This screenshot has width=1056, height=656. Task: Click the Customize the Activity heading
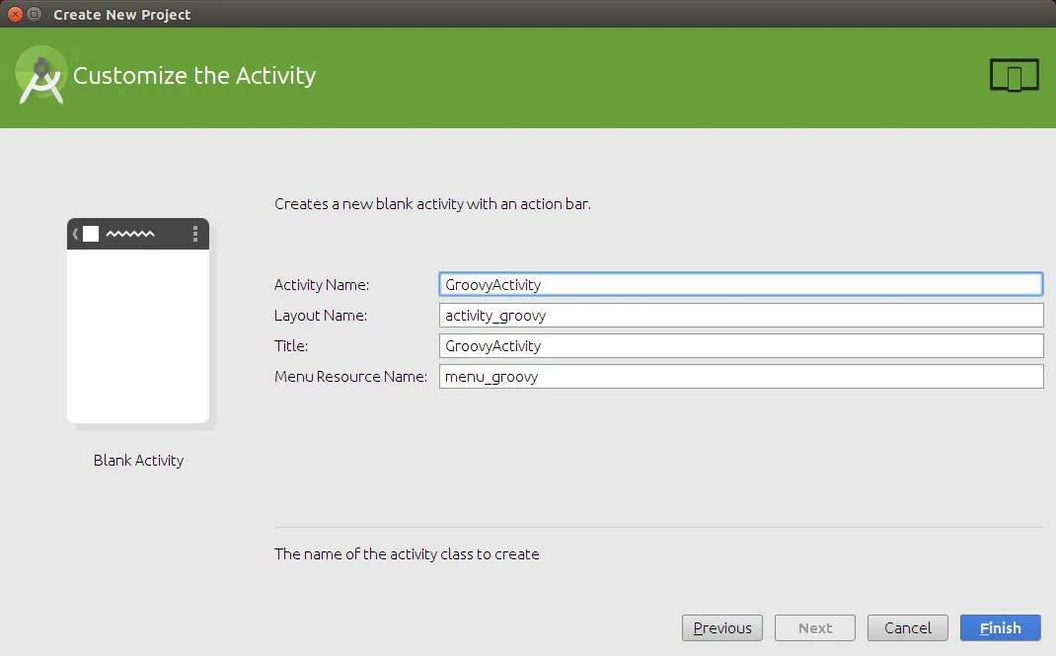click(x=193, y=75)
